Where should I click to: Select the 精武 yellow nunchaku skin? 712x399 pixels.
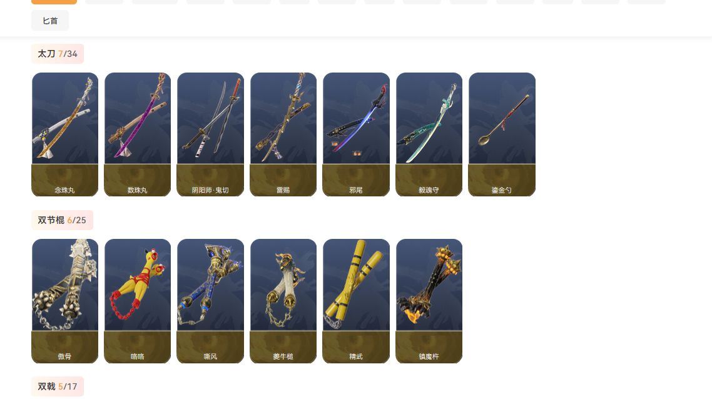tap(356, 301)
